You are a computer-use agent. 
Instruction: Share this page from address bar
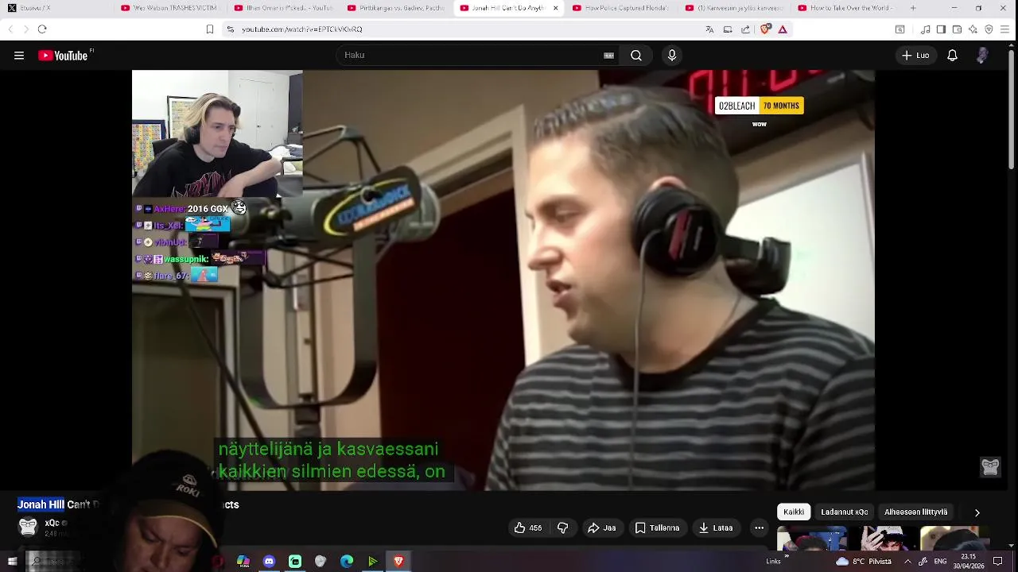click(745, 29)
